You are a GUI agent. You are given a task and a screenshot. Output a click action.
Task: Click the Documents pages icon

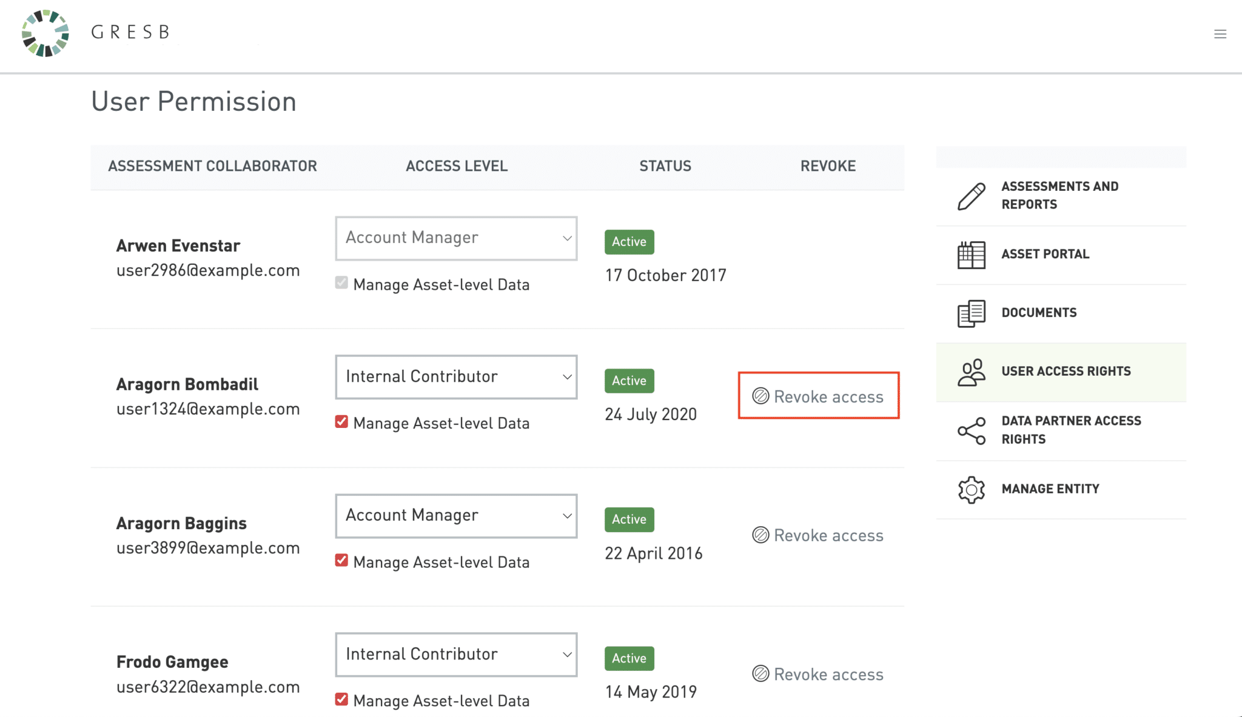coord(971,313)
